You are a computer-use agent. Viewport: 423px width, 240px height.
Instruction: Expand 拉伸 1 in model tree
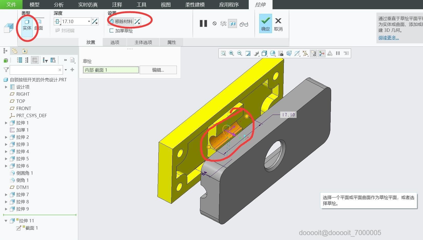coord(6,123)
